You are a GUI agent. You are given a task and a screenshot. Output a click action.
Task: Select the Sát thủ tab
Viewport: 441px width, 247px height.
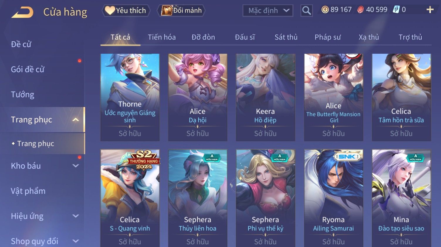pos(286,37)
